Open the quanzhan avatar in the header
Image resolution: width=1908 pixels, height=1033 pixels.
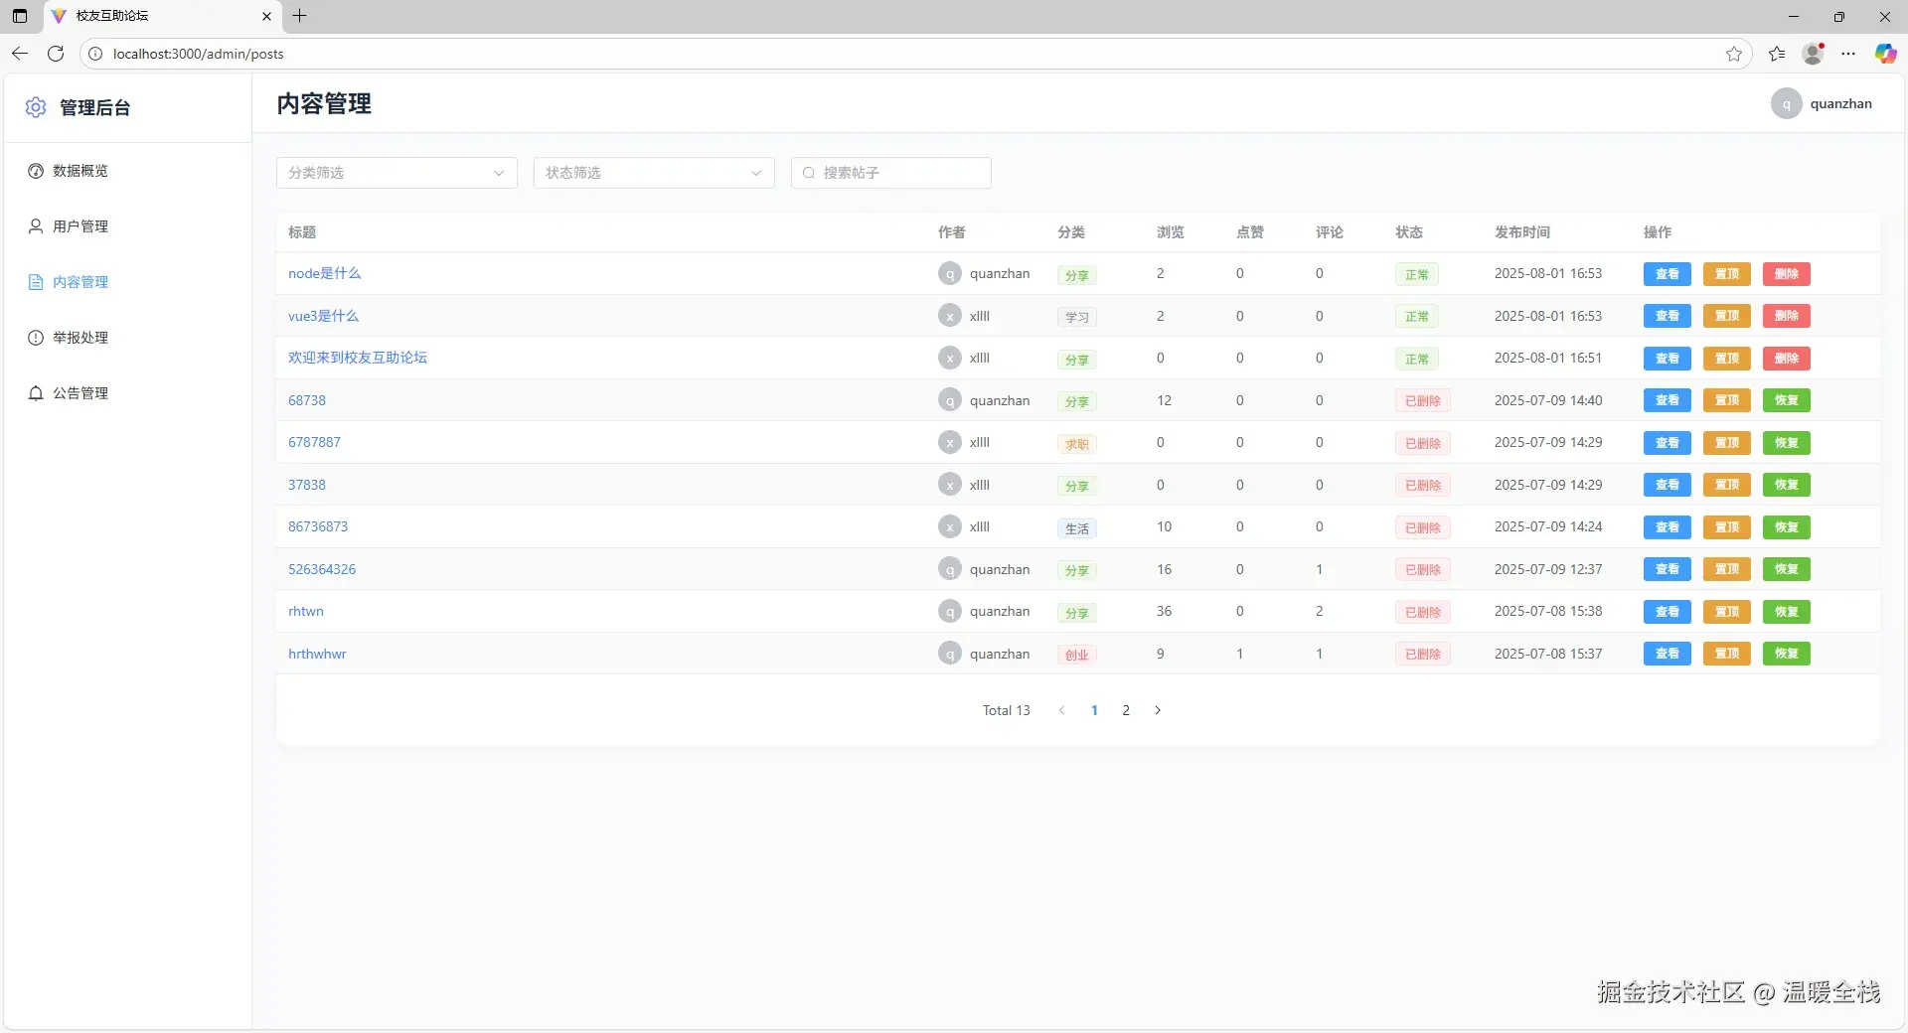click(x=1786, y=103)
